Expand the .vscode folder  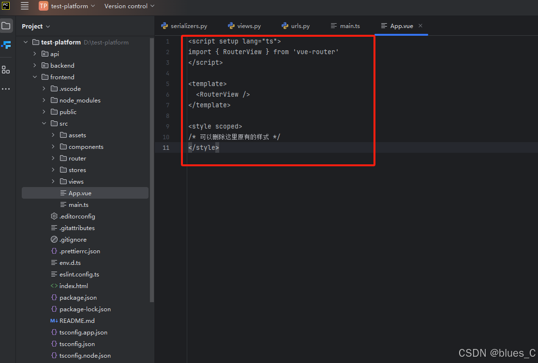(44, 88)
